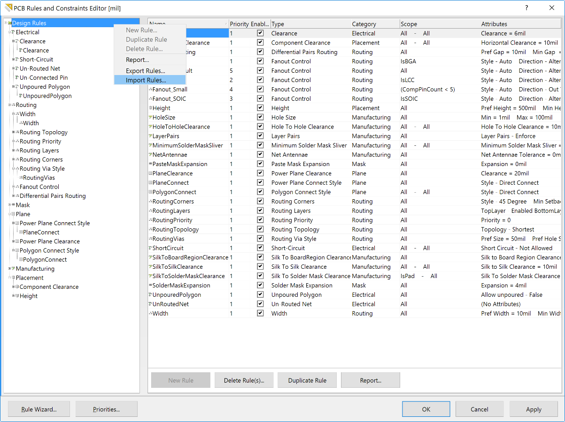Click the Delete Rule(s)... button

pyautogui.click(x=244, y=380)
